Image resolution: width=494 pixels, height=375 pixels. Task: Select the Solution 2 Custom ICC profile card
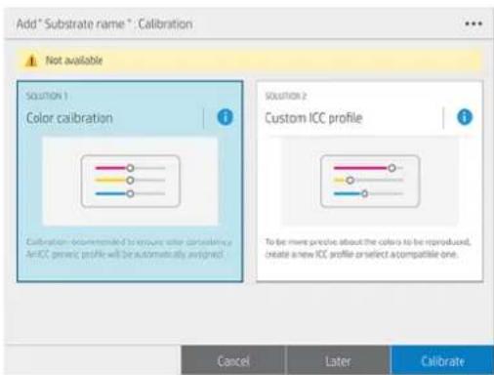coord(370,182)
